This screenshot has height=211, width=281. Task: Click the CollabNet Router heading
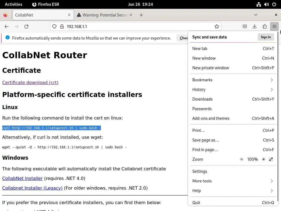[x=45, y=55]
